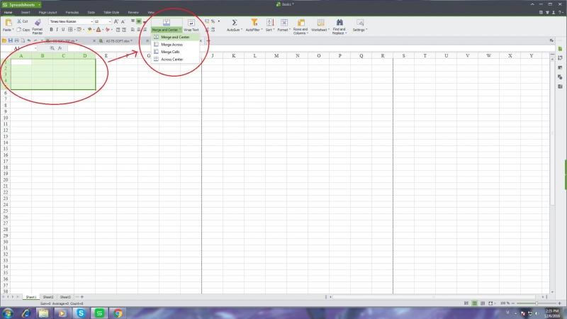Choose Merge Across from the merge menu

click(x=172, y=44)
